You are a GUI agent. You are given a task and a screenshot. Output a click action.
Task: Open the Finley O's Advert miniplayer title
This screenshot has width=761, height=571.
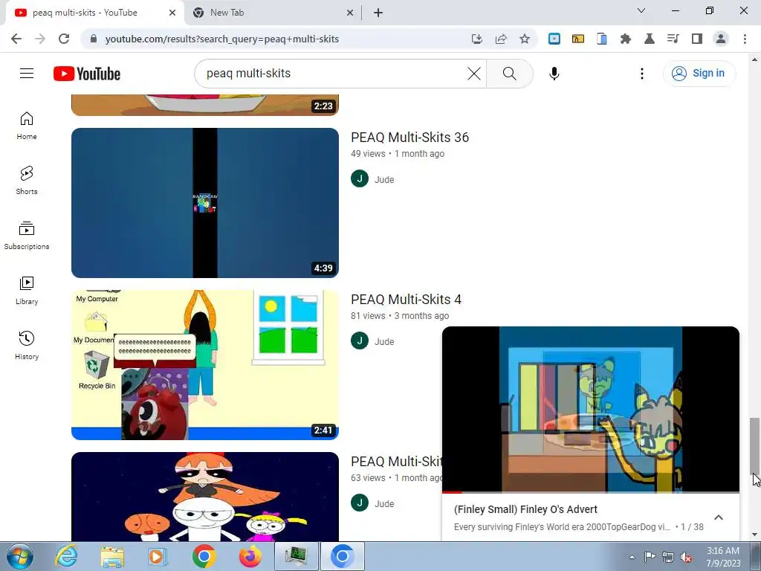click(525, 509)
